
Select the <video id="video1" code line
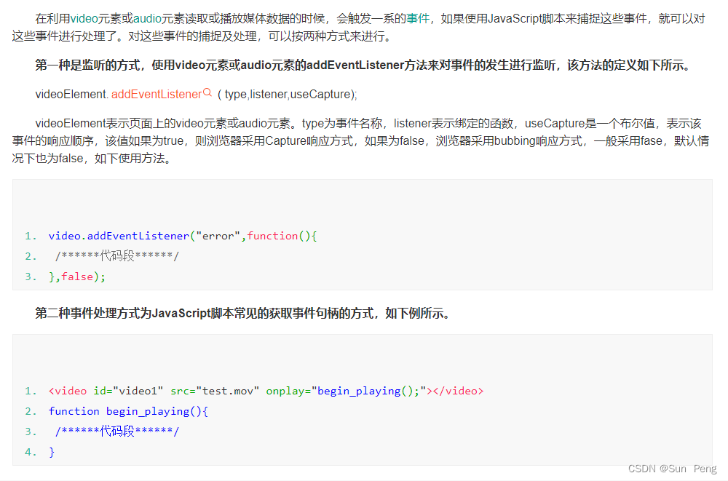point(266,391)
